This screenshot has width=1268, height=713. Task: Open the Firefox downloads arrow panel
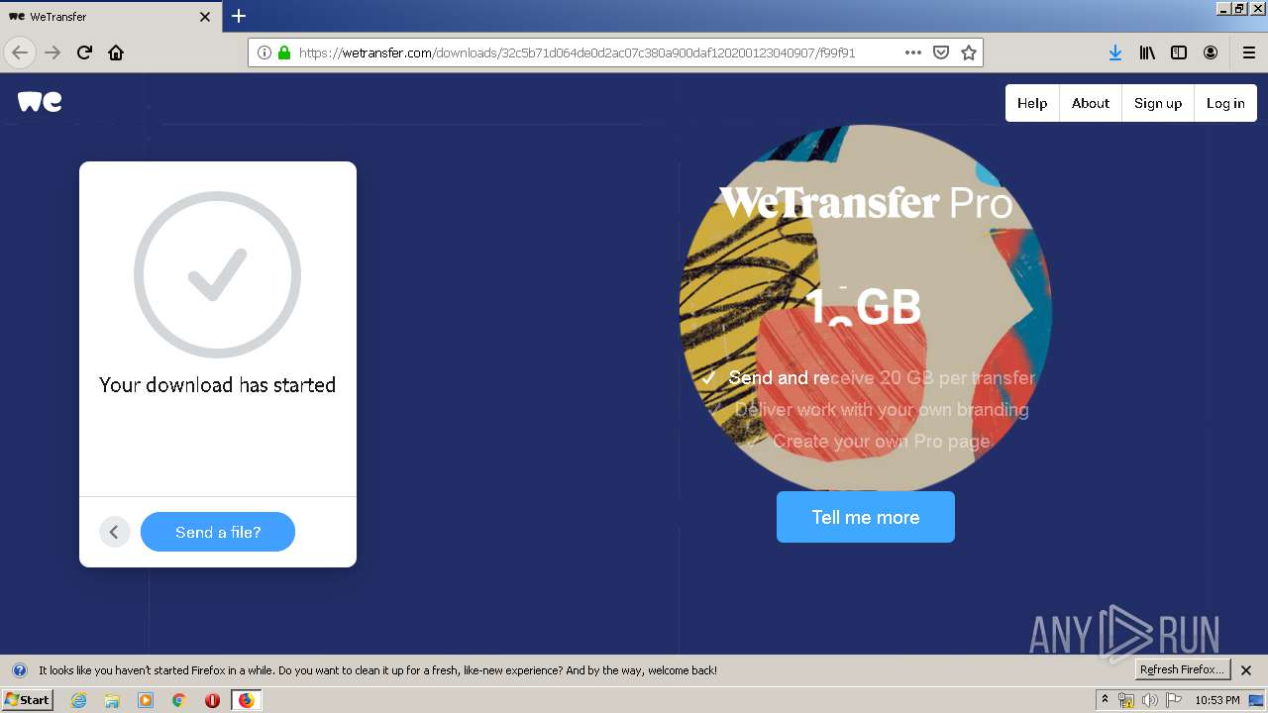click(x=1115, y=52)
